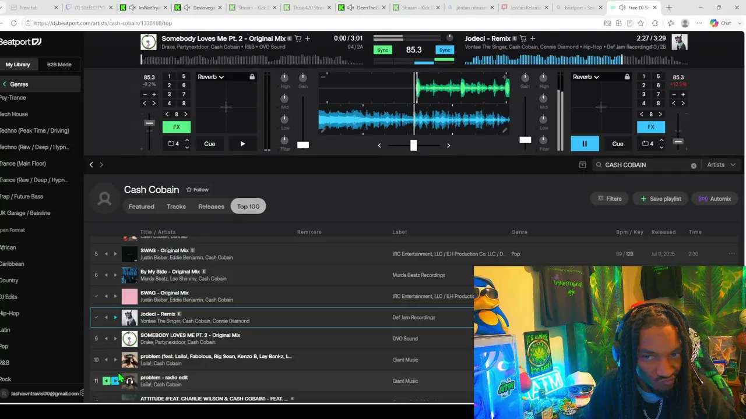The height and width of the screenshot is (419, 746).
Task: Hit the right deck Cue button
Action: 618,144
